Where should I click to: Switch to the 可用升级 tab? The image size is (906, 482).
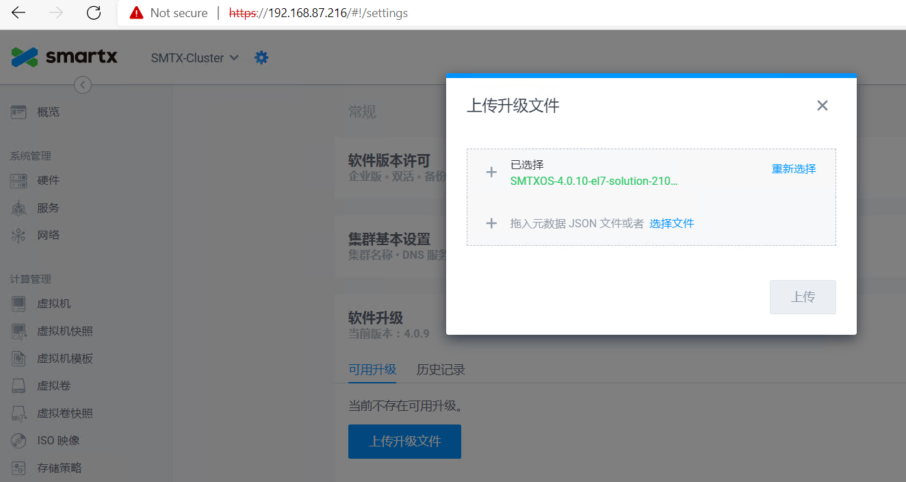372,369
